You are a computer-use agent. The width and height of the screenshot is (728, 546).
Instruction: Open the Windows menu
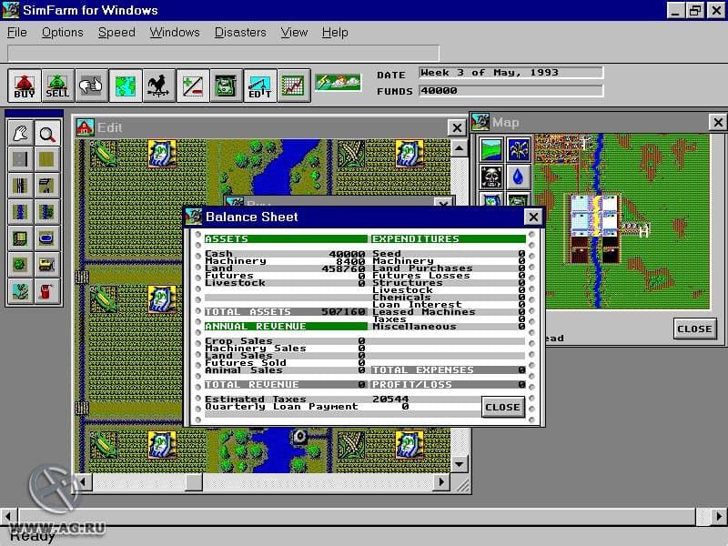175,33
